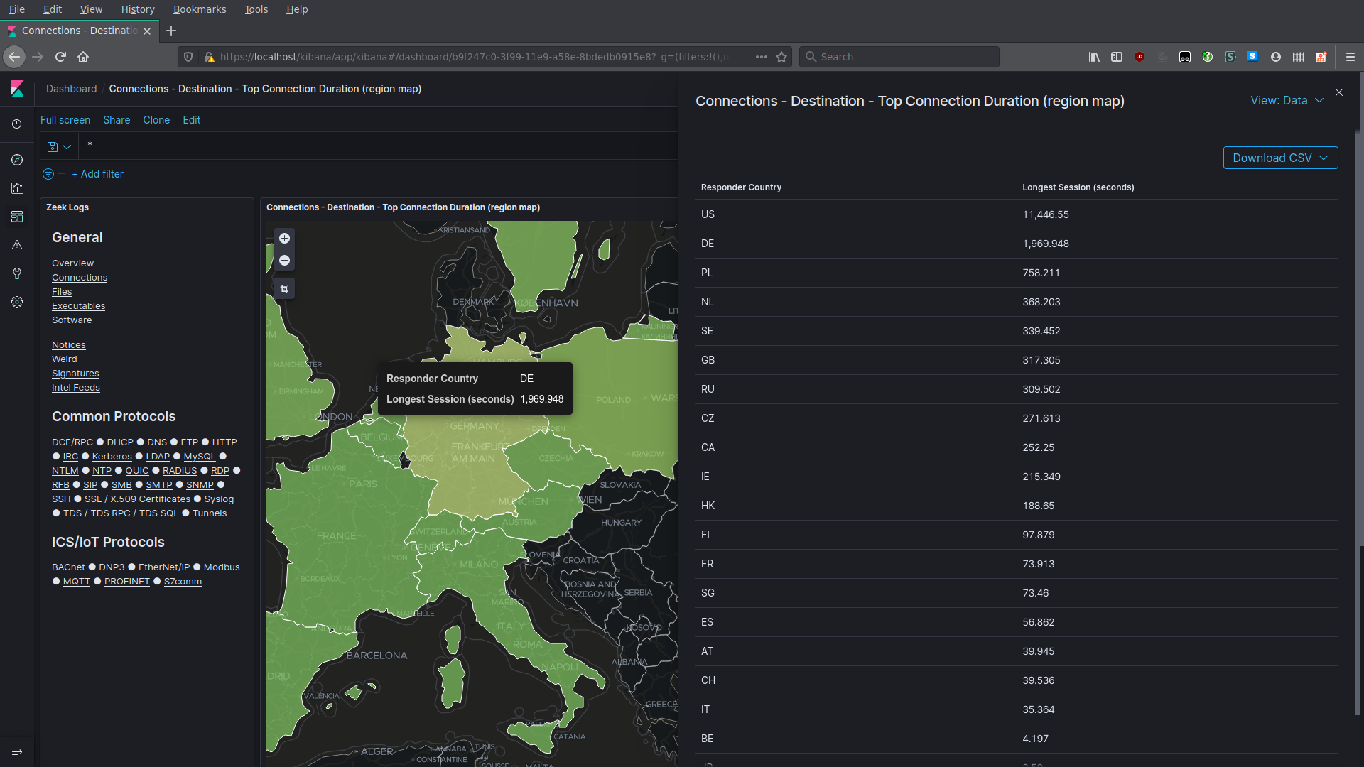Toggle the map zoom-in control

[x=285, y=239]
